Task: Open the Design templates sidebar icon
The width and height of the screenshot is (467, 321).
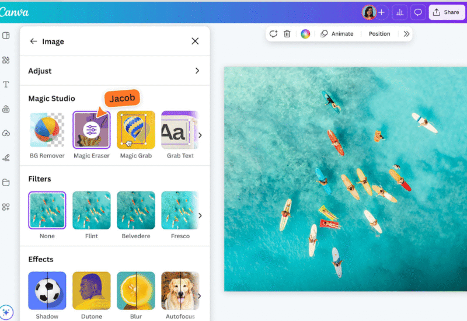Action: [6, 36]
